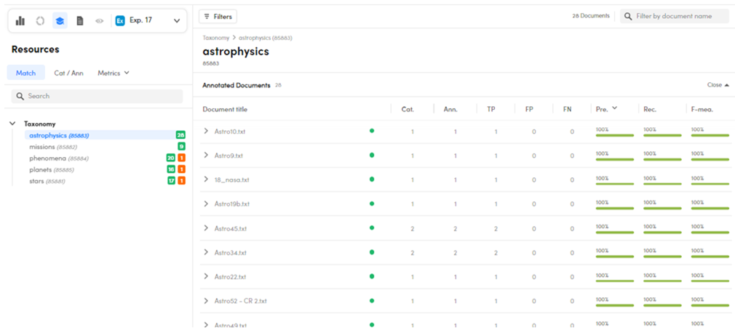This screenshot has height=330, width=735.
Task: Open the bar chart statistics view
Action: point(20,21)
